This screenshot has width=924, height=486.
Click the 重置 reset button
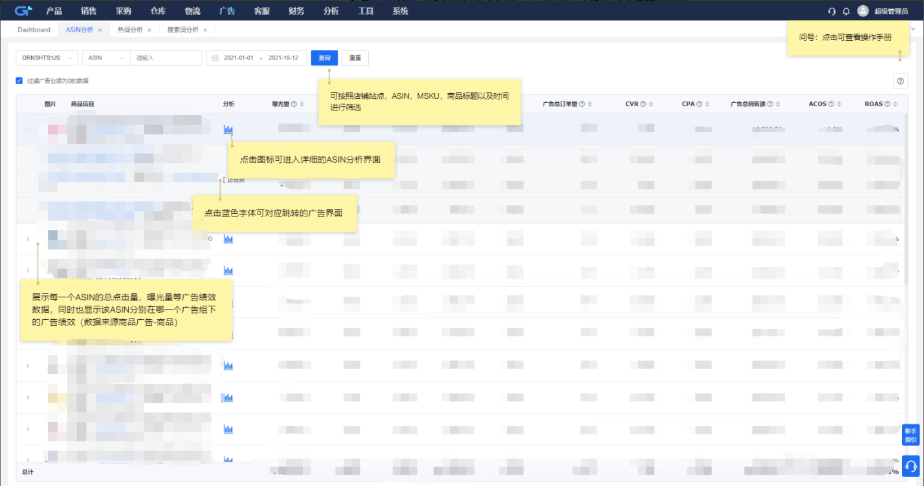pyautogui.click(x=355, y=58)
